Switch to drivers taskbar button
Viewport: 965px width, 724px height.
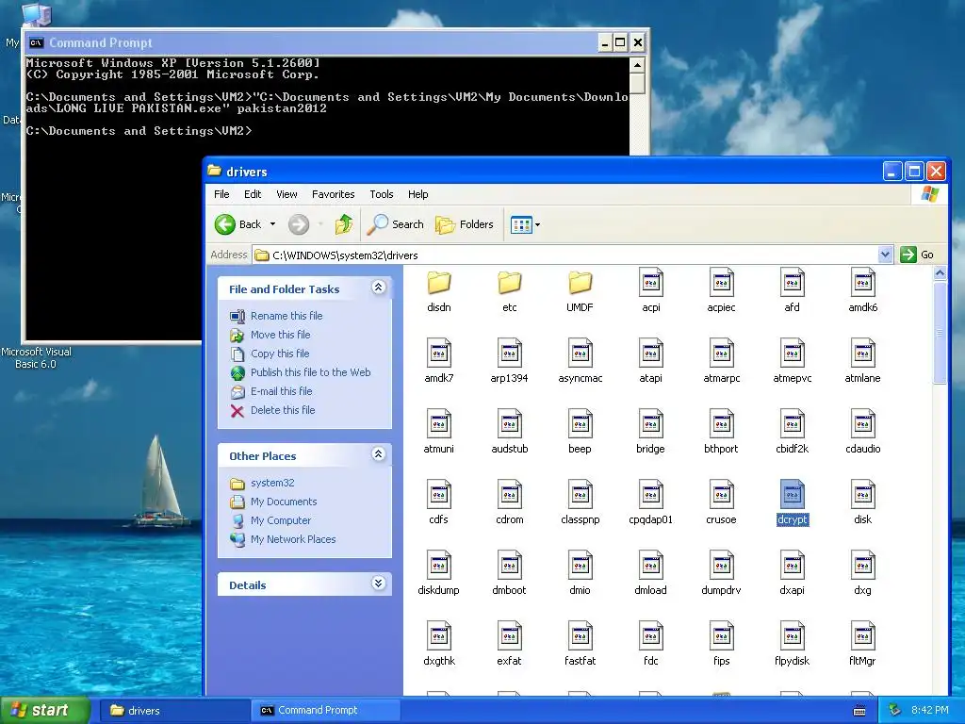click(x=174, y=711)
